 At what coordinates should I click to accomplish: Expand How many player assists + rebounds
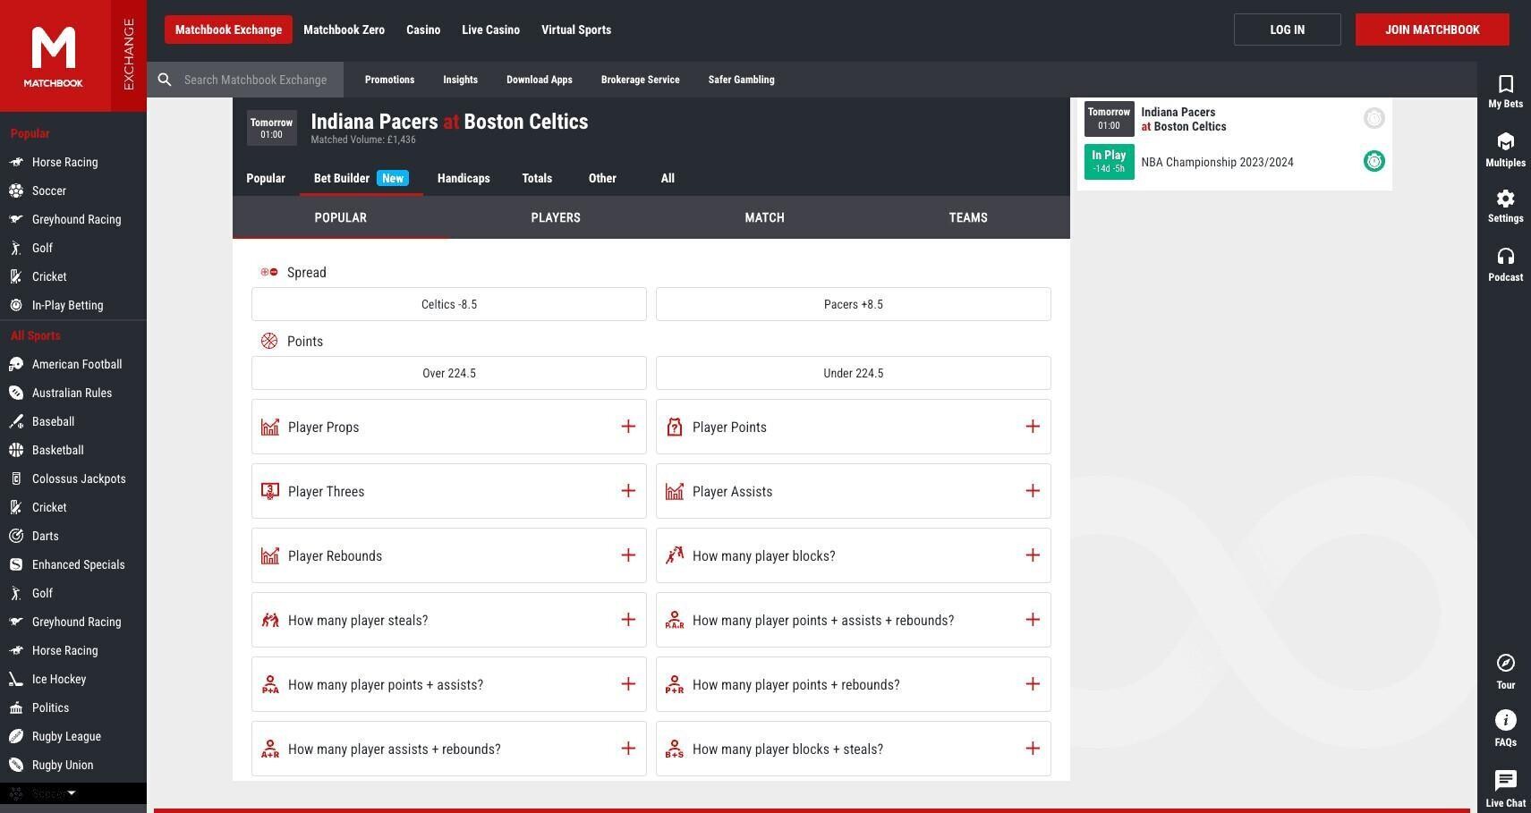pos(628,749)
